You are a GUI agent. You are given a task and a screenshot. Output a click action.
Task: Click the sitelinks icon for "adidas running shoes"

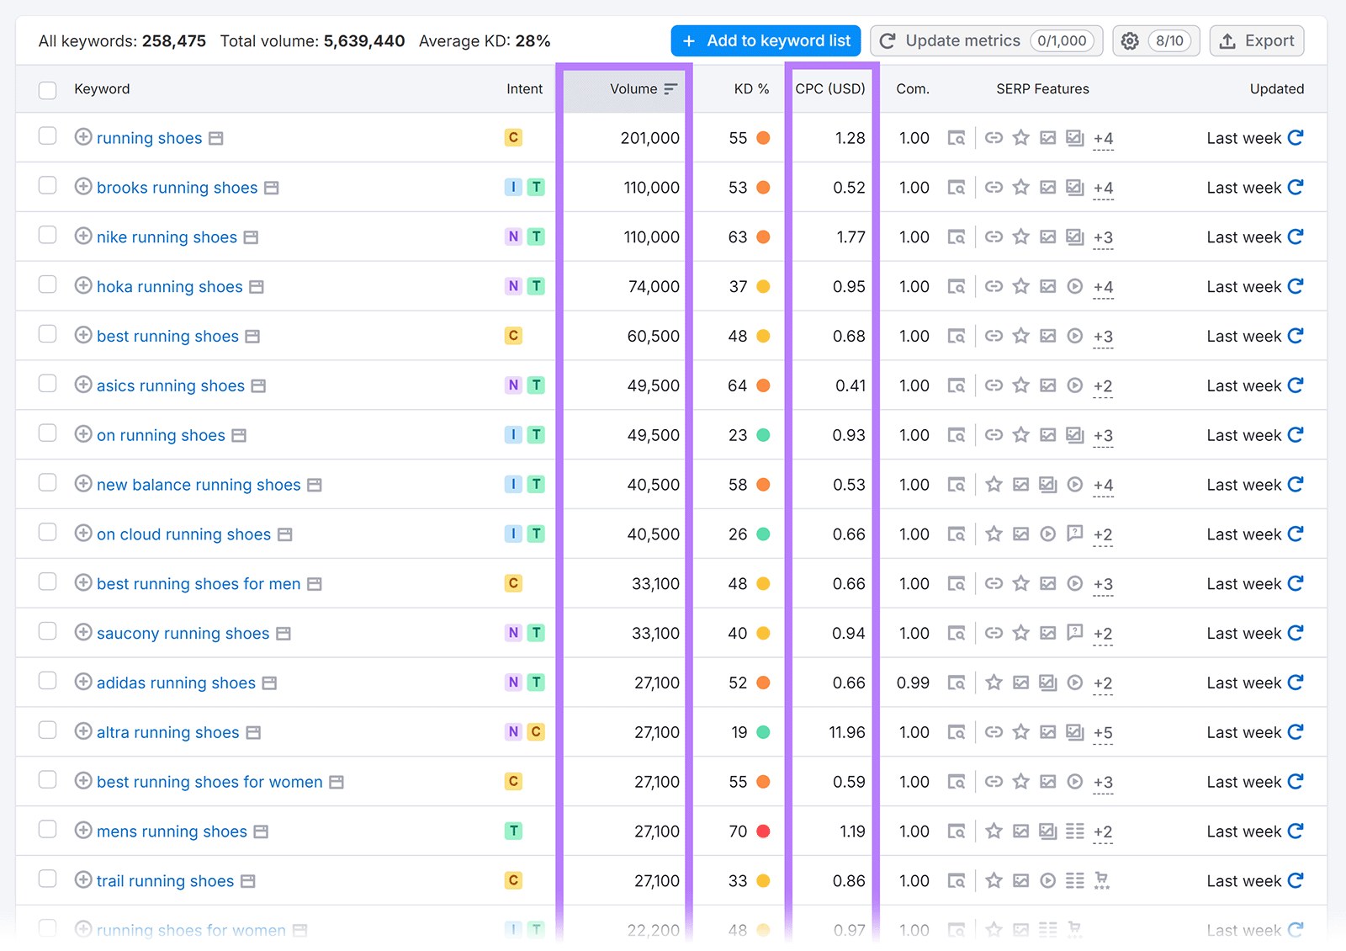tap(1047, 683)
